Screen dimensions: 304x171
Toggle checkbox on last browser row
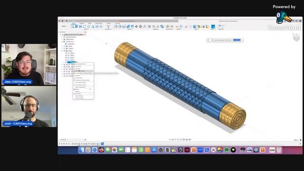coord(67,76)
